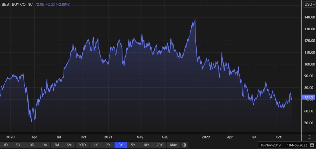316x149 pixels.
Task: Switch chart to 6M range
Action: click(69, 145)
